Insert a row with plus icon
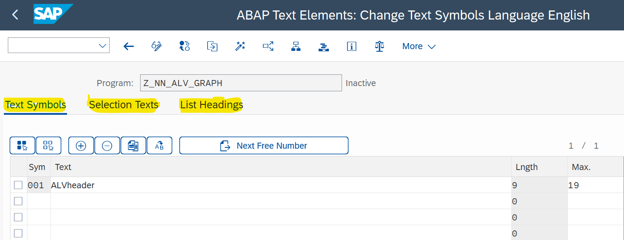The height and width of the screenshot is (240, 624). (x=81, y=146)
